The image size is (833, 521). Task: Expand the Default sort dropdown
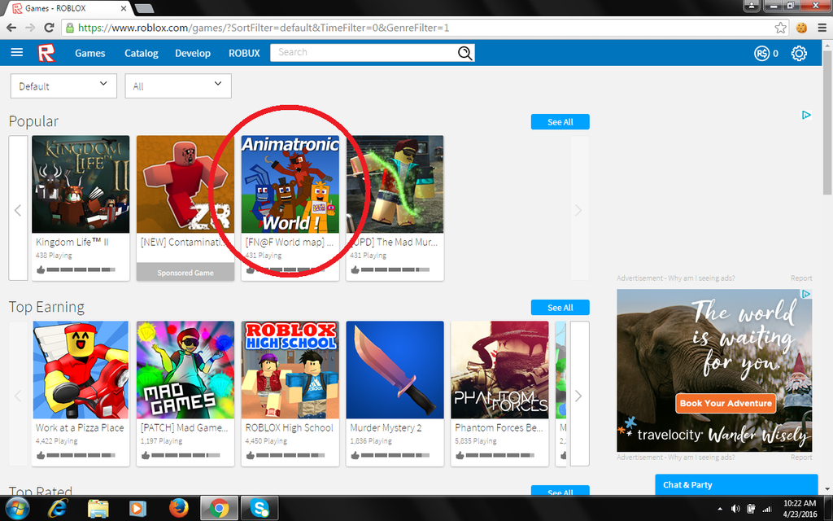63,85
